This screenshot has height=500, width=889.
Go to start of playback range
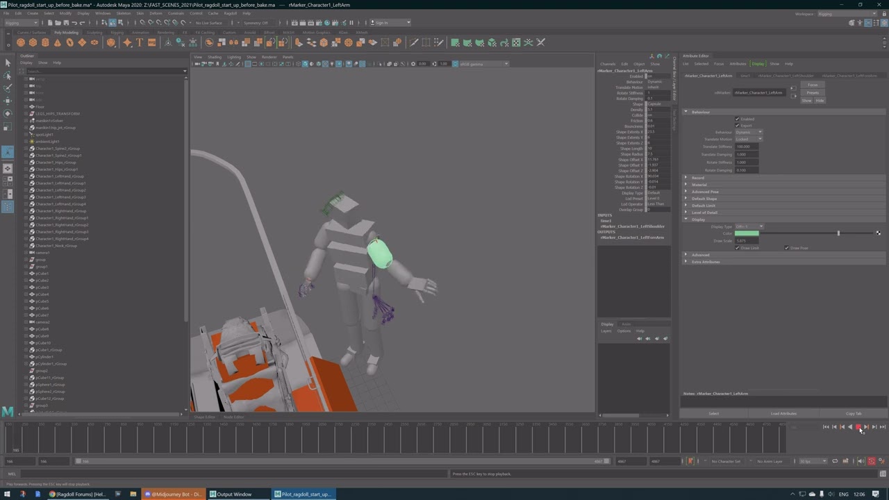(x=826, y=427)
